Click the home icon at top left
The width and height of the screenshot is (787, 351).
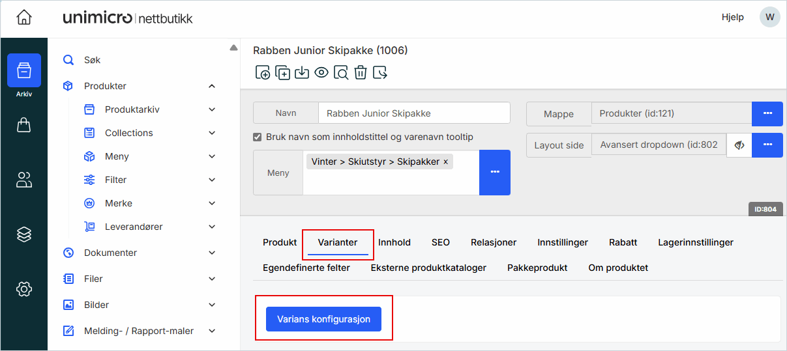[x=24, y=18]
